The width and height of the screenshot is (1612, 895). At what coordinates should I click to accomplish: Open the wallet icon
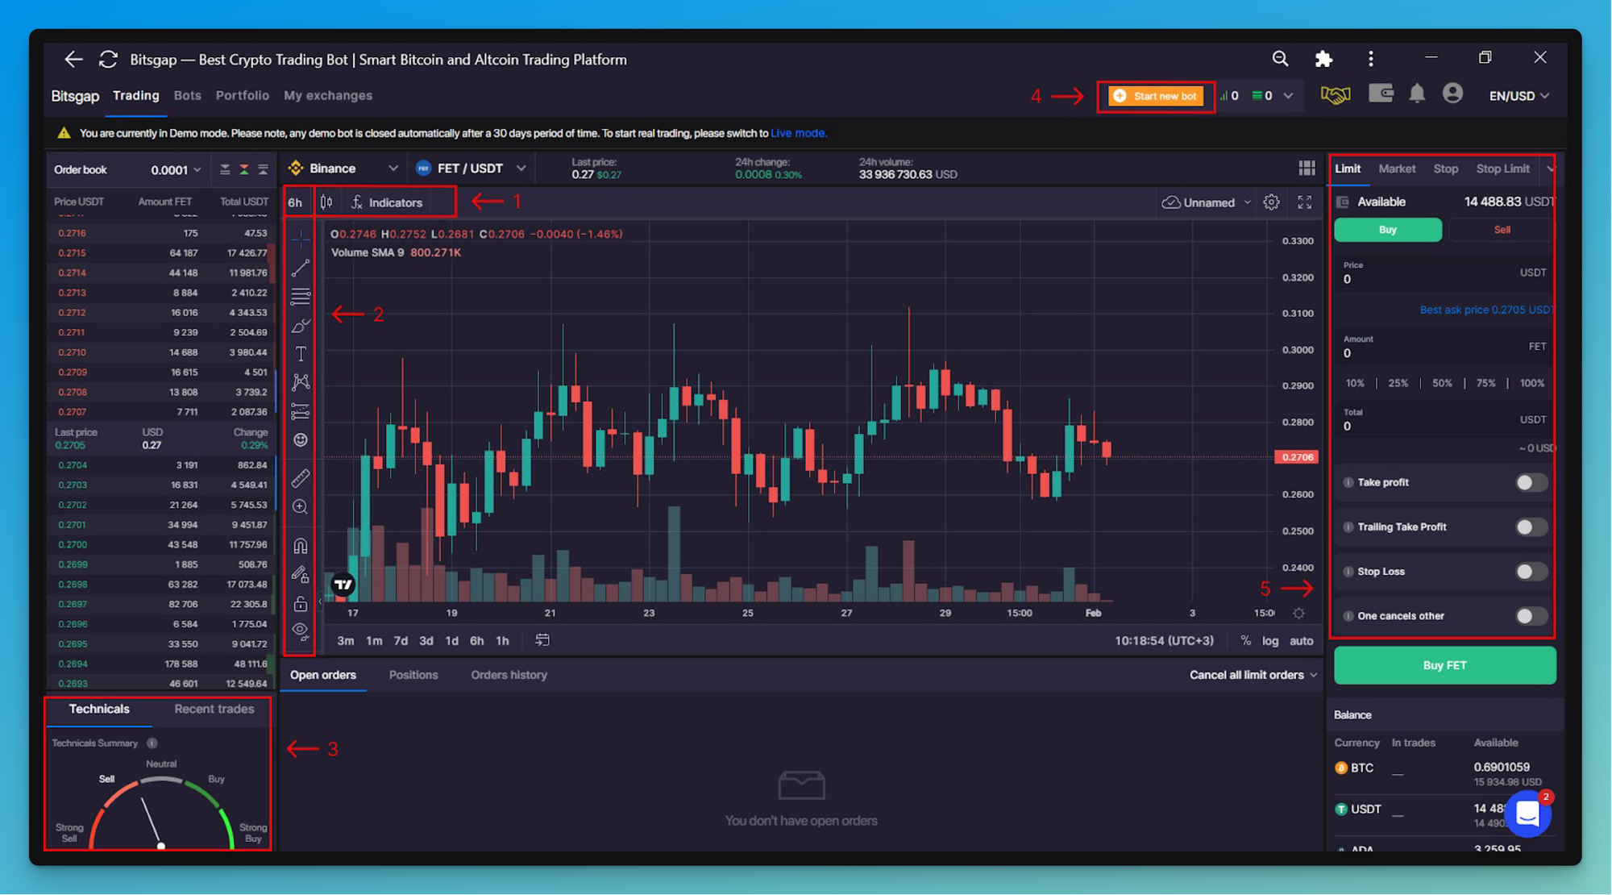1381,94
